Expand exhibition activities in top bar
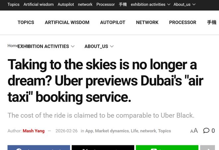The height and width of the screenshot is (150, 219). point(150,4)
